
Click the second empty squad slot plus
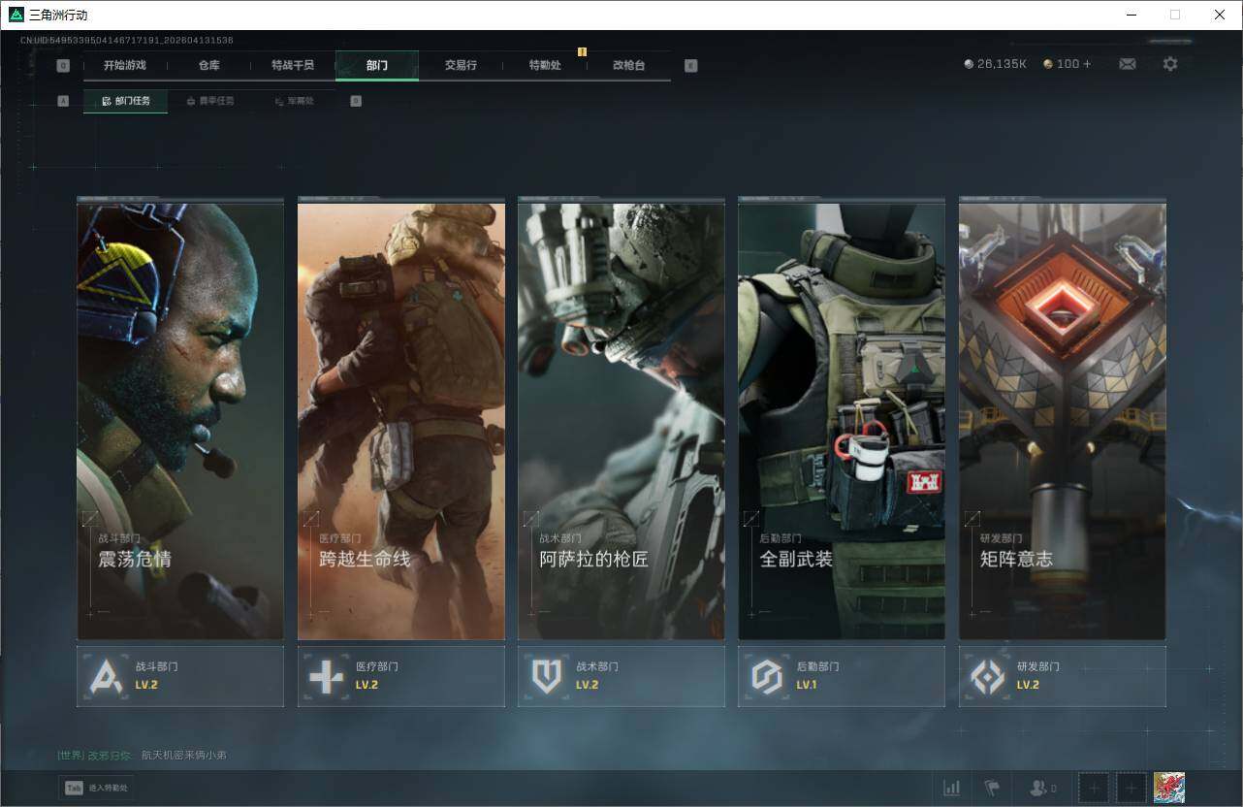(x=1131, y=788)
